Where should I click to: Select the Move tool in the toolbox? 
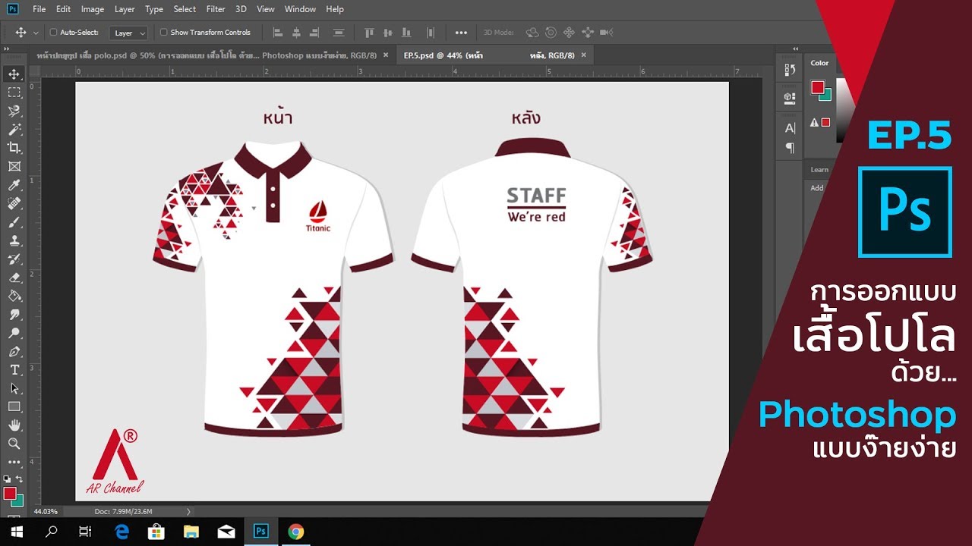tap(14, 74)
